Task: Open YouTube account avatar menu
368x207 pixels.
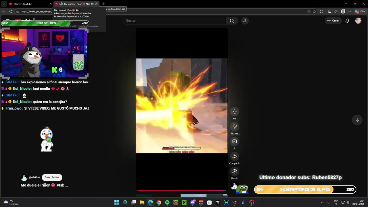Action: point(358,21)
